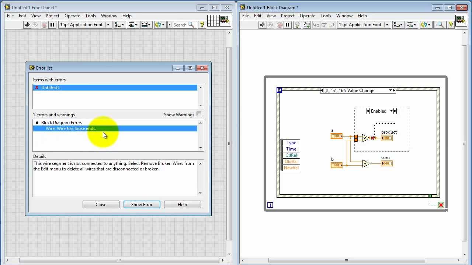
Task: Click the 'b' DBL control terminal
Action: coord(336,165)
